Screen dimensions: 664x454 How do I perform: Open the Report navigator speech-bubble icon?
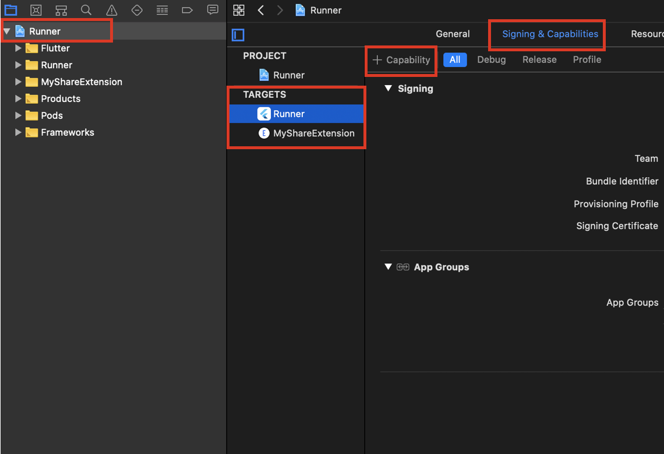coord(213,10)
